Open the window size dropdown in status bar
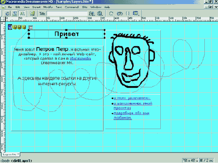218x163 pixels. [x=190, y=160]
